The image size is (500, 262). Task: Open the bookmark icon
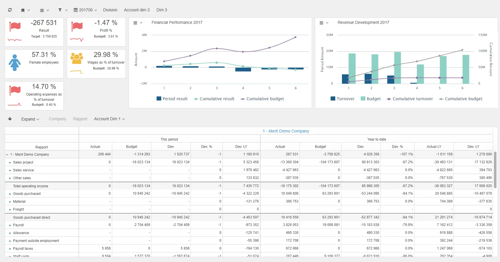(x=23, y=10)
